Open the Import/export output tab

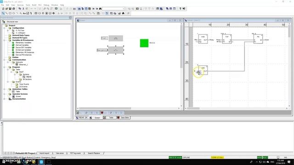point(45,153)
